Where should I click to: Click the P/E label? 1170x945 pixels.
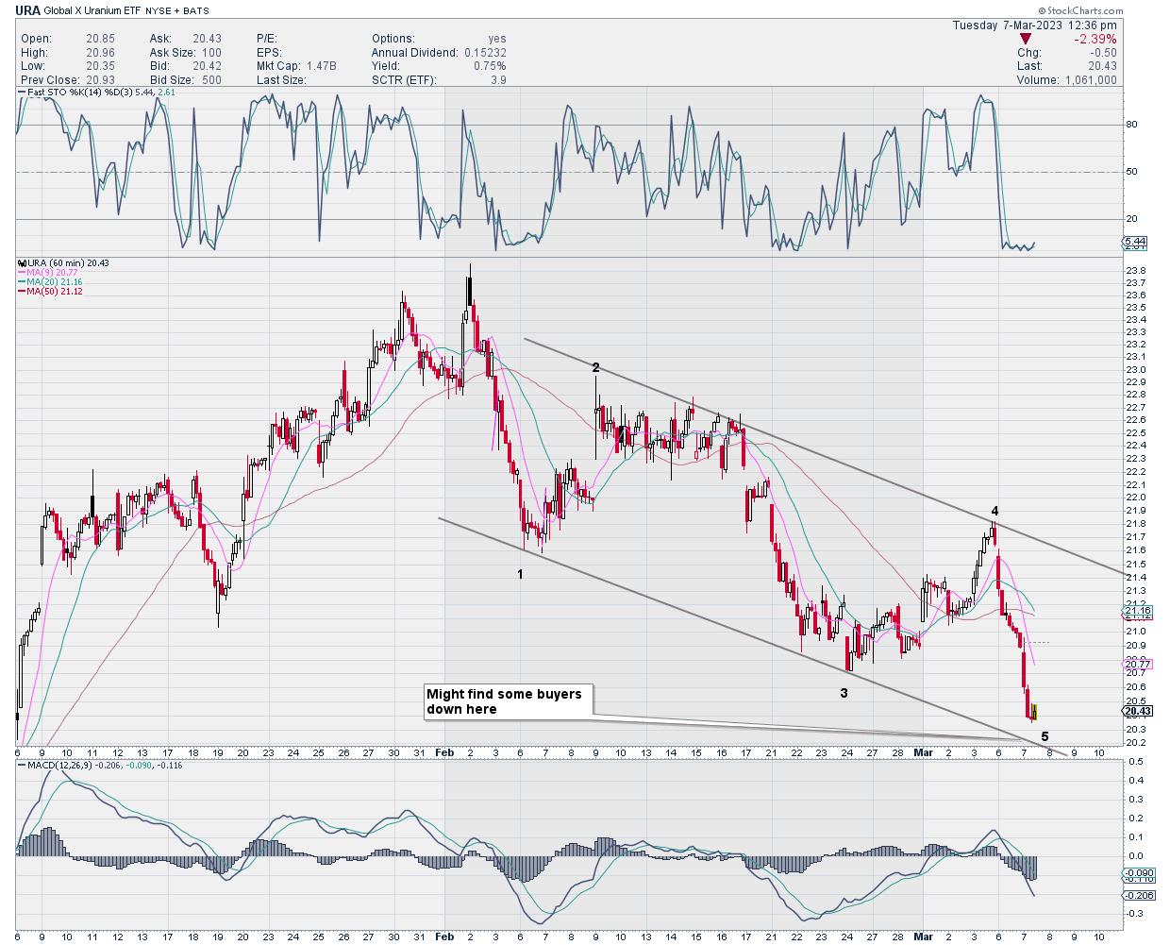[267, 39]
